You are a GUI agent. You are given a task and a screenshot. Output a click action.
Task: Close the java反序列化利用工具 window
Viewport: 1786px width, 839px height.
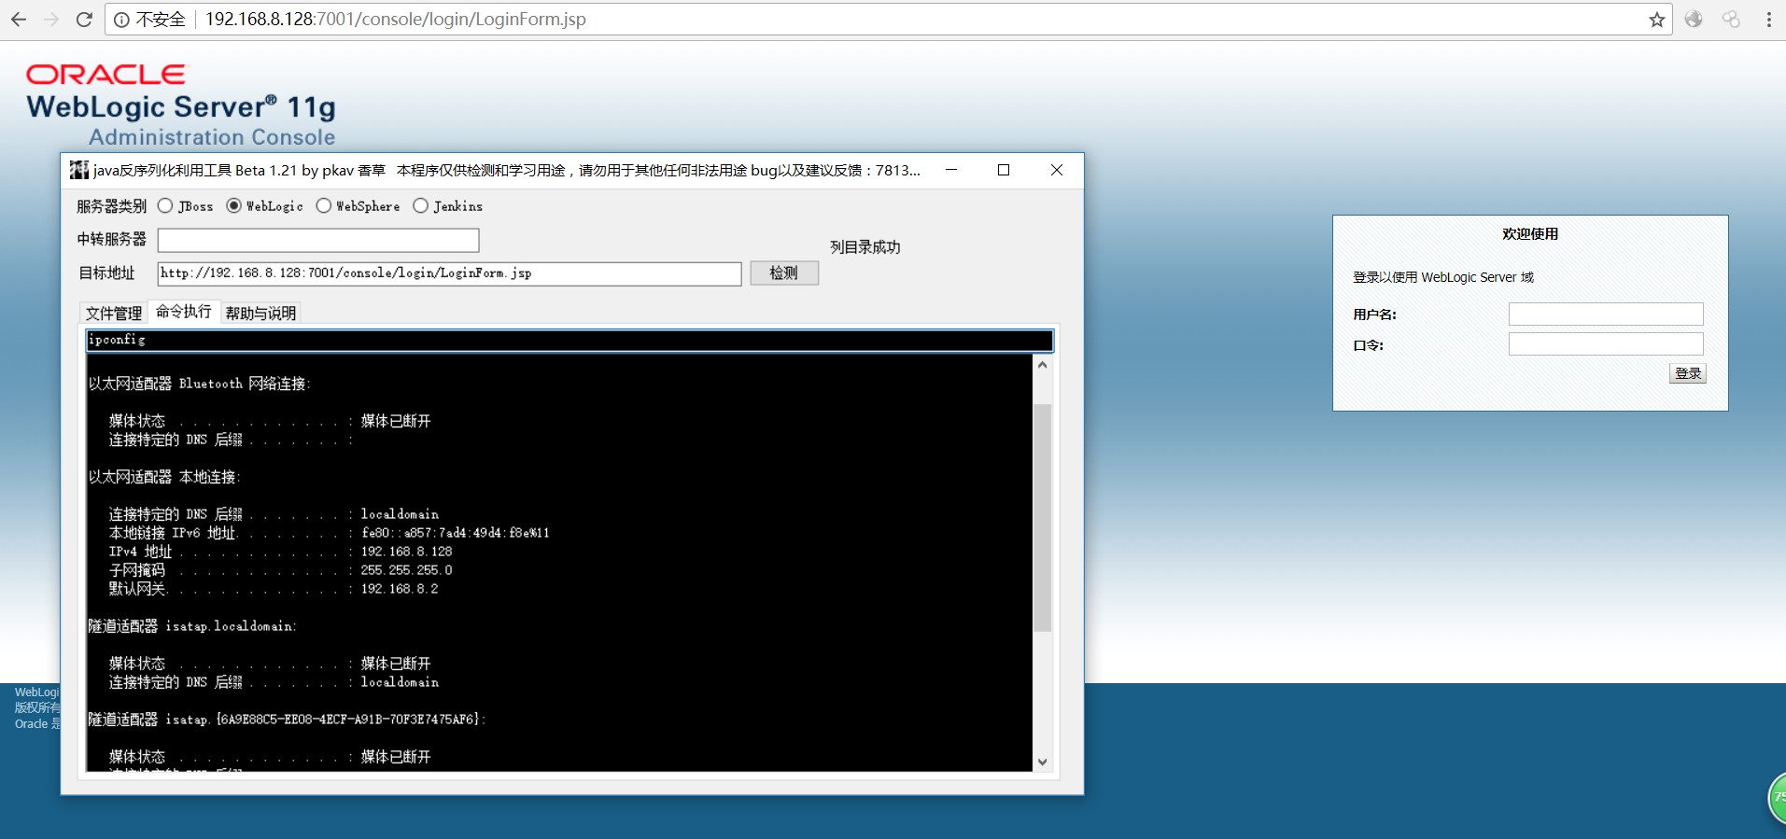point(1057,170)
